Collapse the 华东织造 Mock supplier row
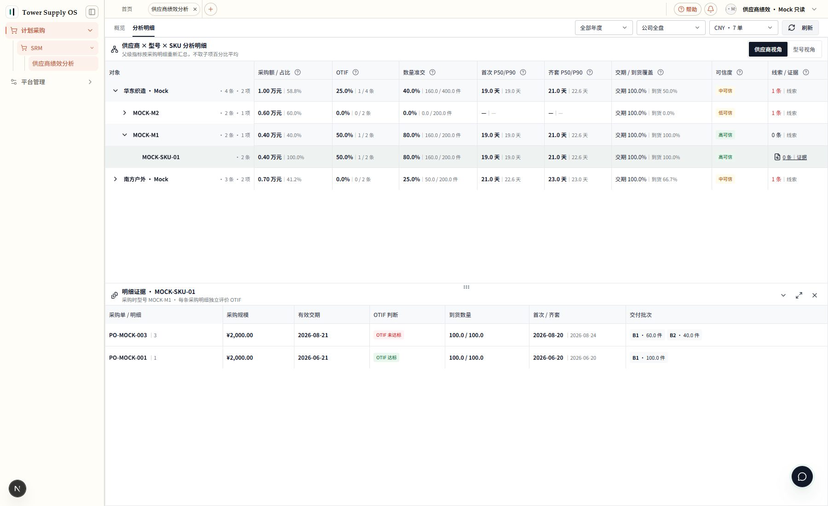Image resolution: width=828 pixels, height=506 pixels. (115, 91)
